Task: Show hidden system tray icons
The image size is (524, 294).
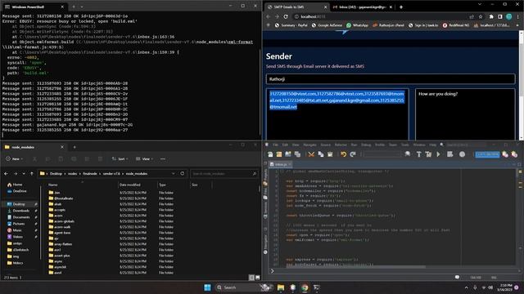Action: (x=466, y=287)
